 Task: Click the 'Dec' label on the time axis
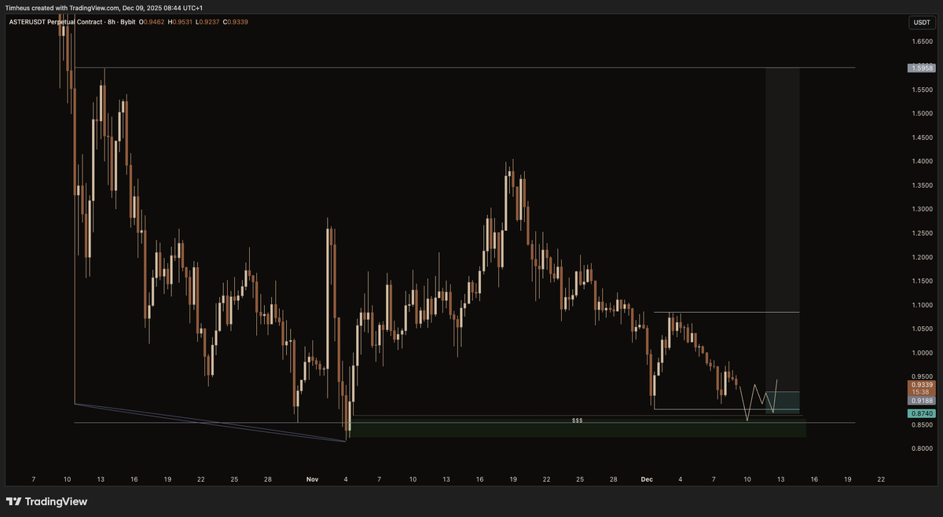pos(647,478)
